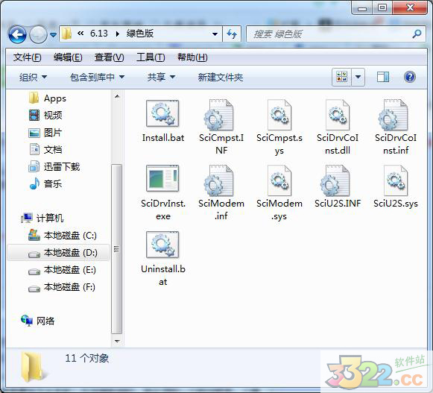Select the SciDrvInst.exe application icon

click(162, 179)
